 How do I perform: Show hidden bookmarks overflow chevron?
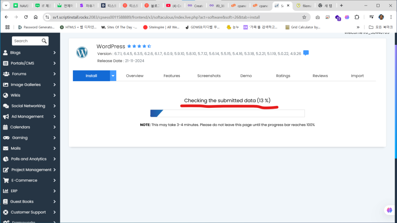tap(358, 27)
